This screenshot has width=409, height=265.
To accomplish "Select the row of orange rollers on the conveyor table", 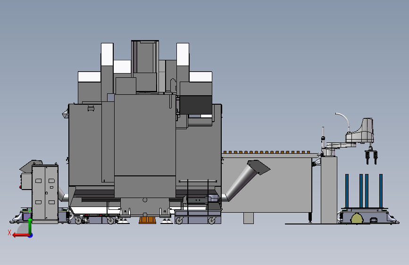I will click(x=267, y=152).
